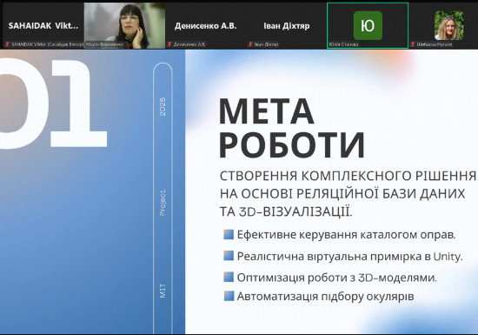The height and width of the screenshot is (335, 478).
Task: Select SAHAIDAK Viktor participant tile
Action: pos(43,25)
